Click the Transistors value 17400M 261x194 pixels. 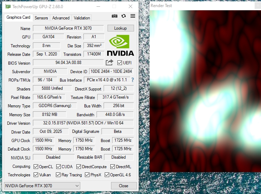pos(94,54)
